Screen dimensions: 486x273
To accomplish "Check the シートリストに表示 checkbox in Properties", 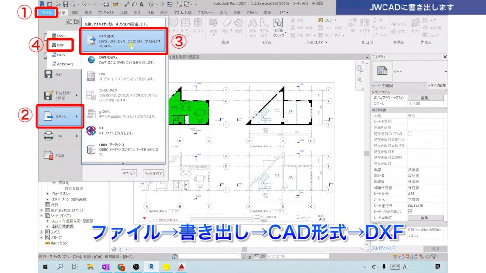I will (410, 211).
